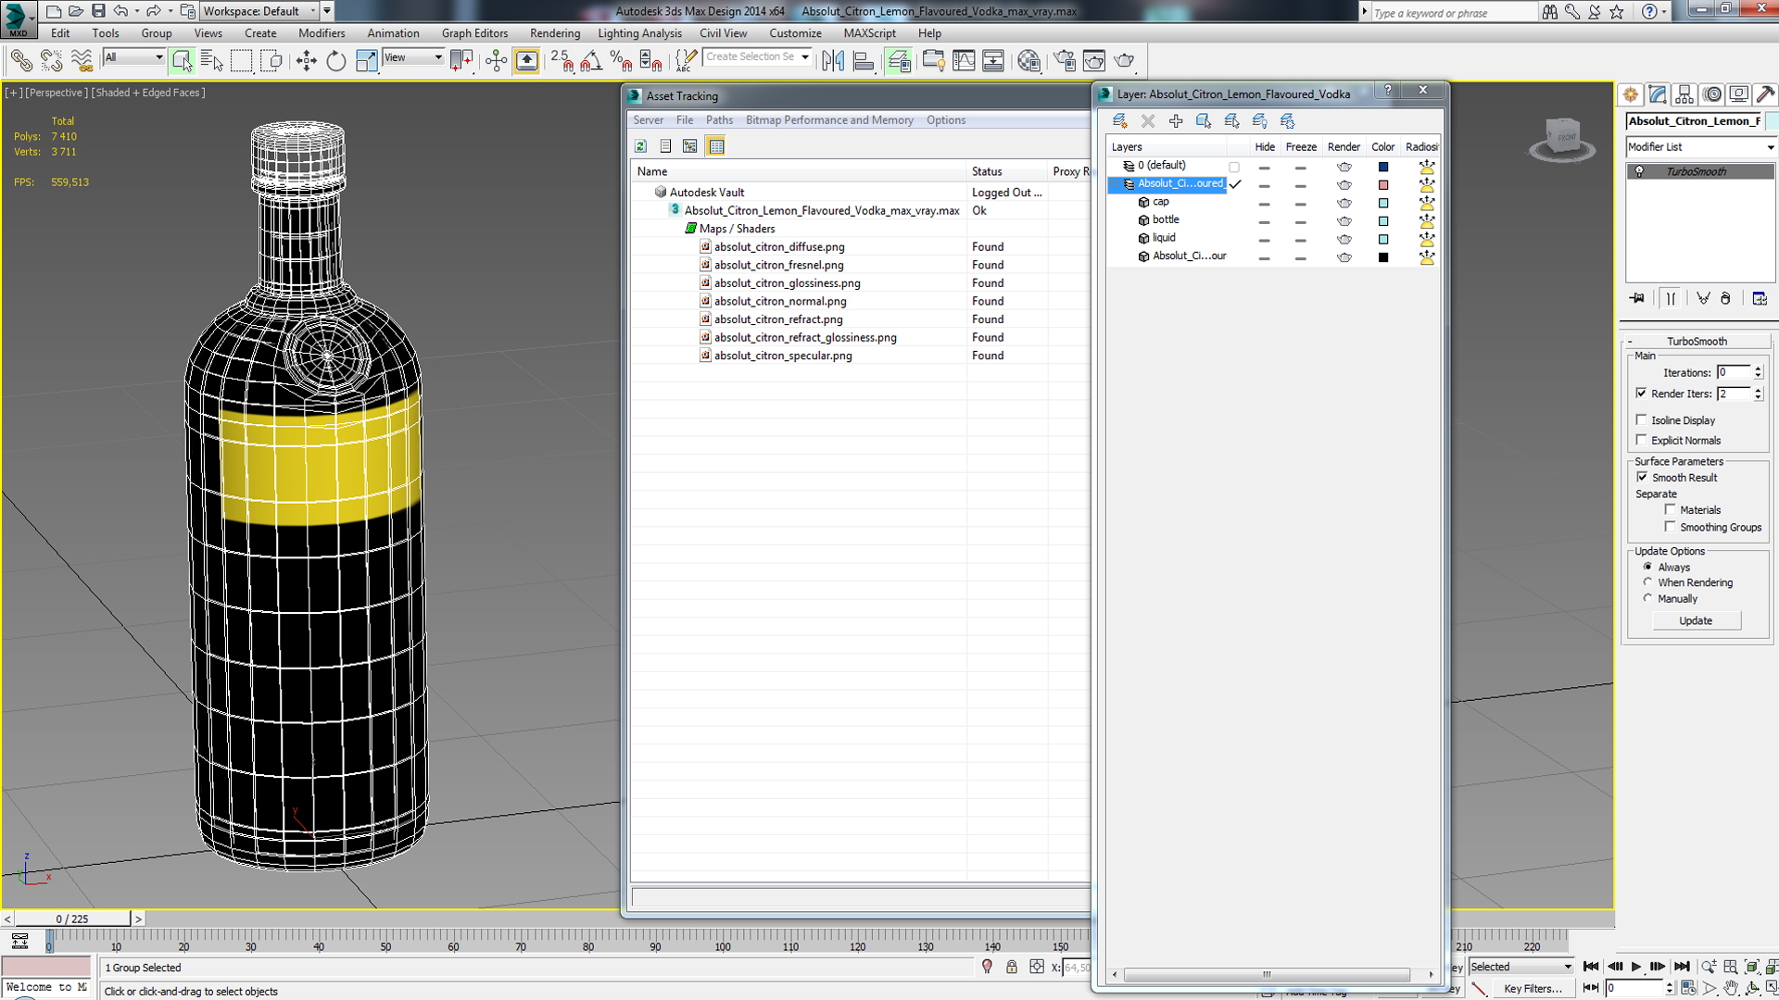Viewport: 1779px width, 1000px height.
Task: Select the Move transform tool
Action: [x=306, y=61]
